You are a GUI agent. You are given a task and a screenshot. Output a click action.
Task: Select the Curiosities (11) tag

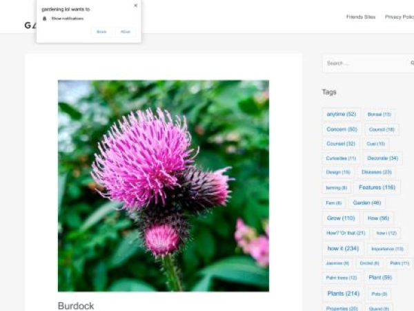point(341,158)
